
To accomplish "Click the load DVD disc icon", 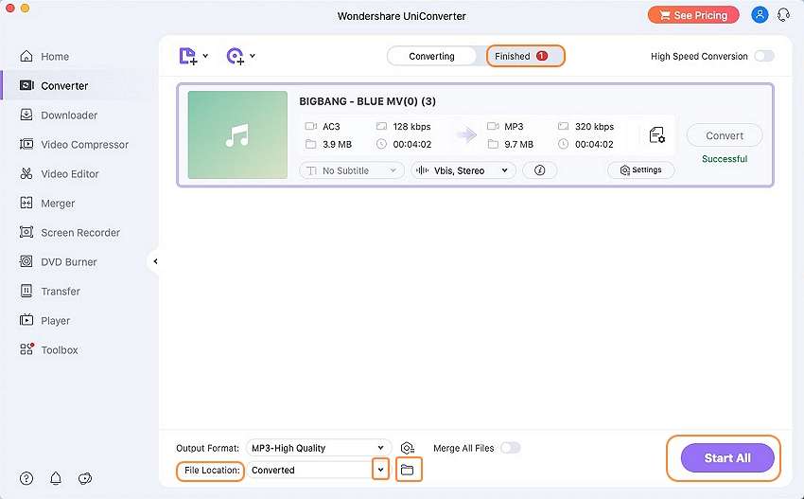I will tap(236, 56).
